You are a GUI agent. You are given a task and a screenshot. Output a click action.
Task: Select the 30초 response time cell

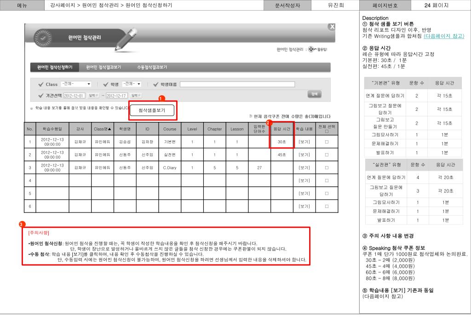(x=282, y=142)
